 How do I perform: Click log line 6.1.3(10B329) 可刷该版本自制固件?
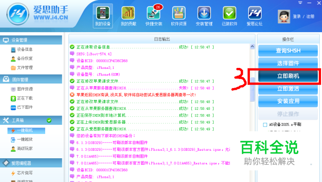click(112, 142)
